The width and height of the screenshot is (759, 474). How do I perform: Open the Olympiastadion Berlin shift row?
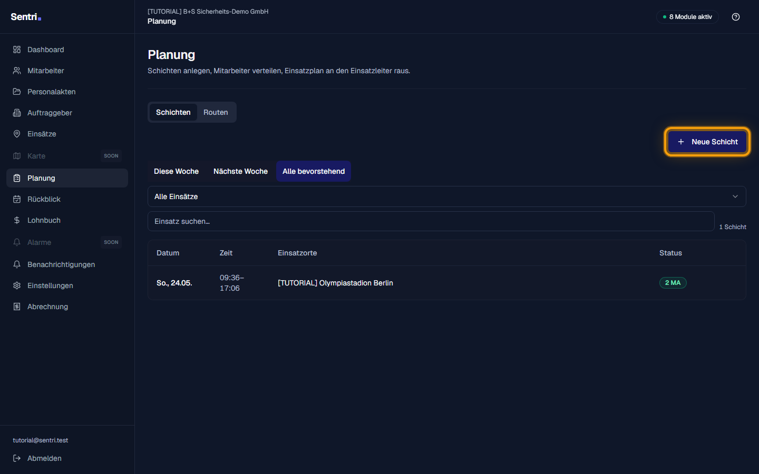coord(447,283)
